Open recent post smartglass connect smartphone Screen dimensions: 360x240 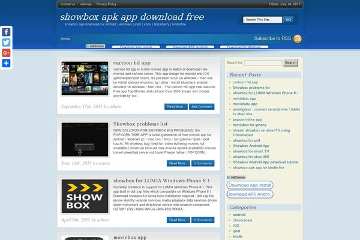point(266,112)
